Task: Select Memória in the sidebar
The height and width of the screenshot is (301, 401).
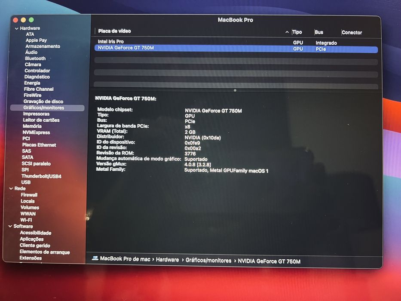Action: (x=32, y=126)
